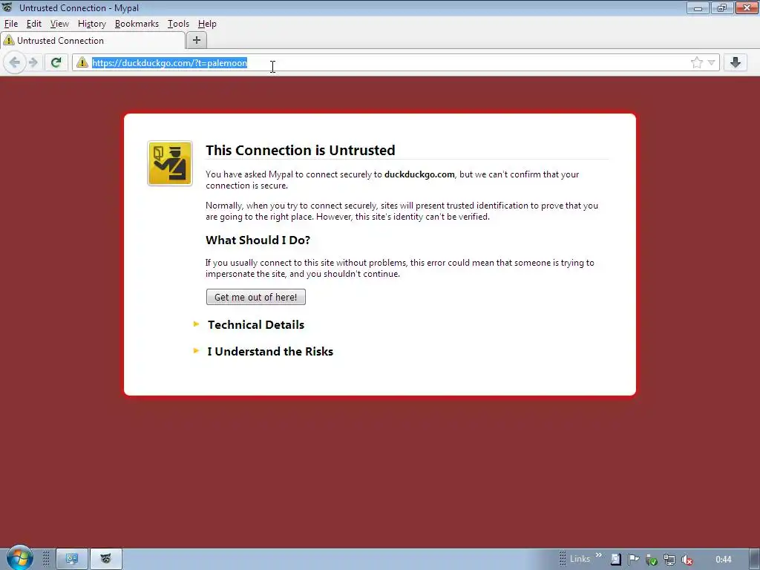Click the first pinned taskbar program icon
The height and width of the screenshot is (570, 760).
tap(72, 559)
